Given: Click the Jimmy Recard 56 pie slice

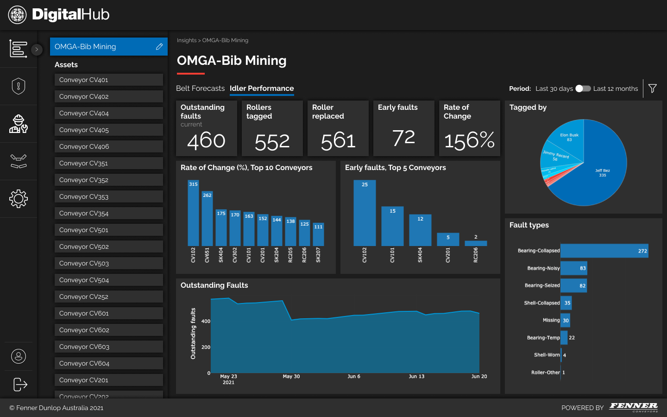Looking at the screenshot, I should 556,156.
